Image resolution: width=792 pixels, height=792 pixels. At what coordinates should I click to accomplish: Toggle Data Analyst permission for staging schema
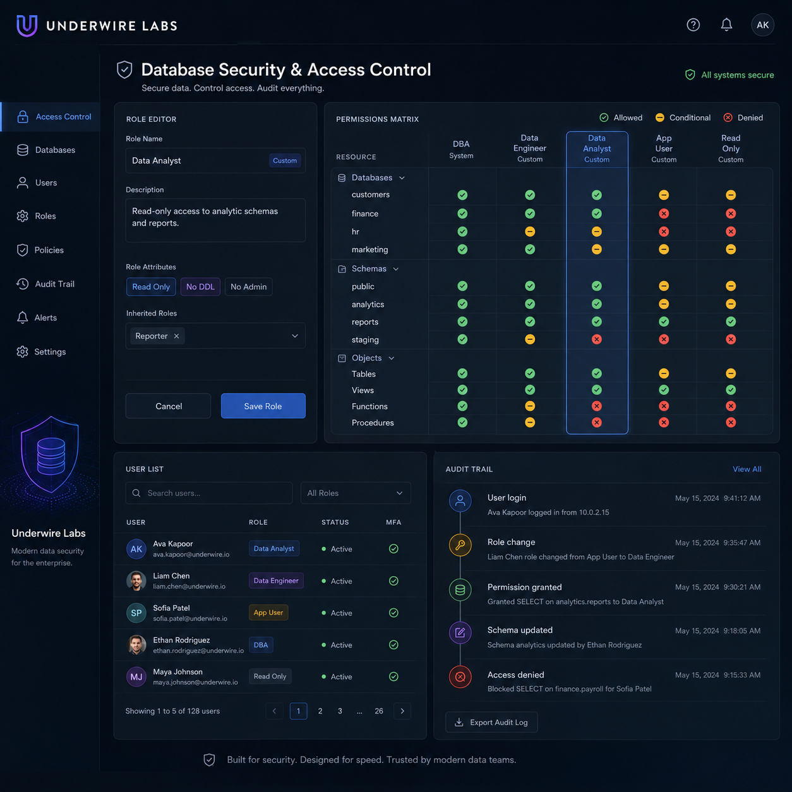[597, 340]
